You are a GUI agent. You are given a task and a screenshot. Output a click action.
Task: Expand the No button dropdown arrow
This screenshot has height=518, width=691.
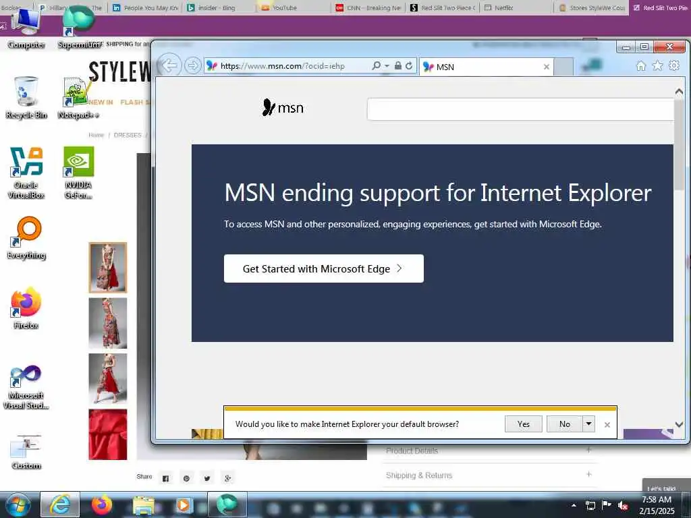click(588, 424)
